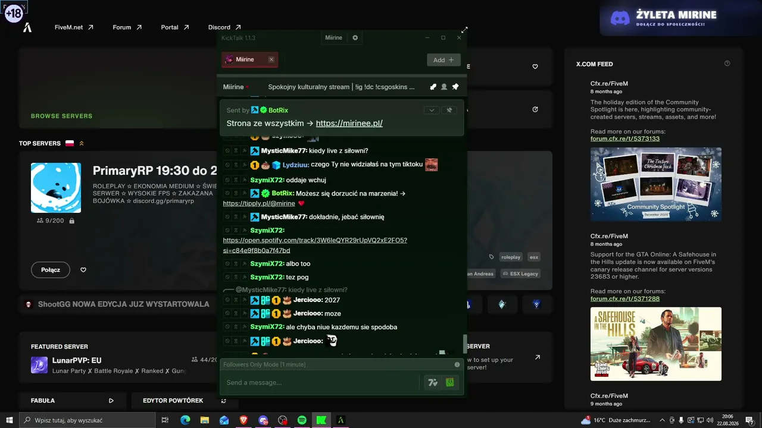Click the FiveM logo icon

click(27, 27)
